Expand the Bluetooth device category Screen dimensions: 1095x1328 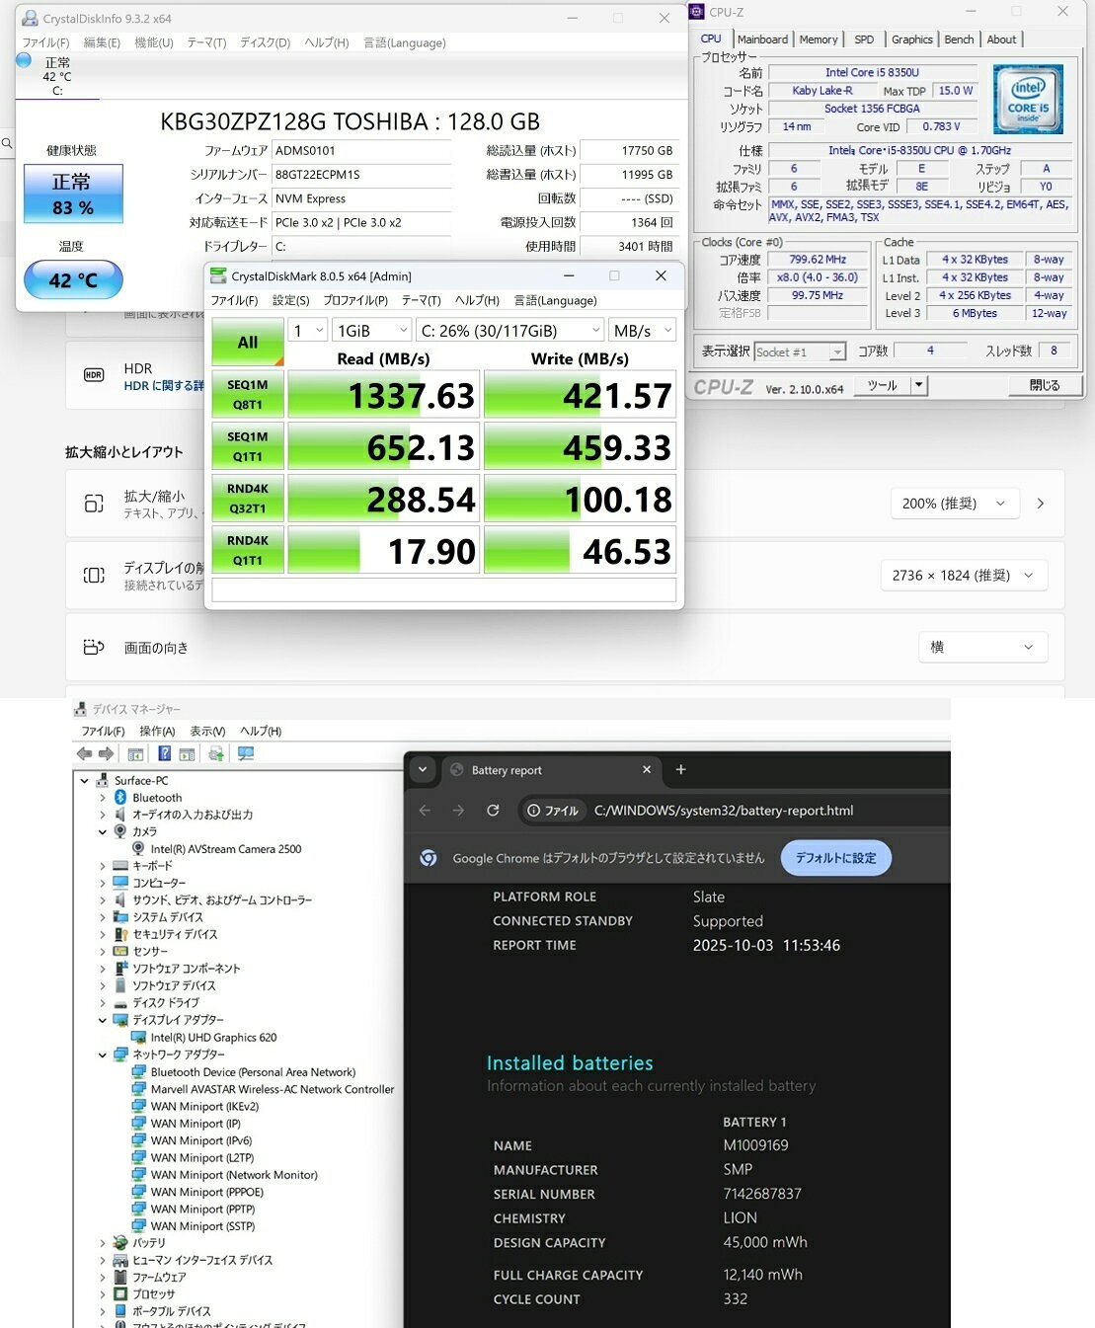103,798
